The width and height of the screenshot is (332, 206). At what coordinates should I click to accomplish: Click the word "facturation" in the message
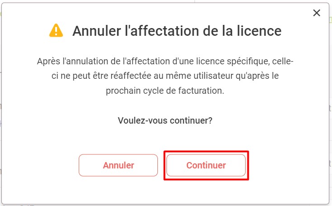(201, 91)
